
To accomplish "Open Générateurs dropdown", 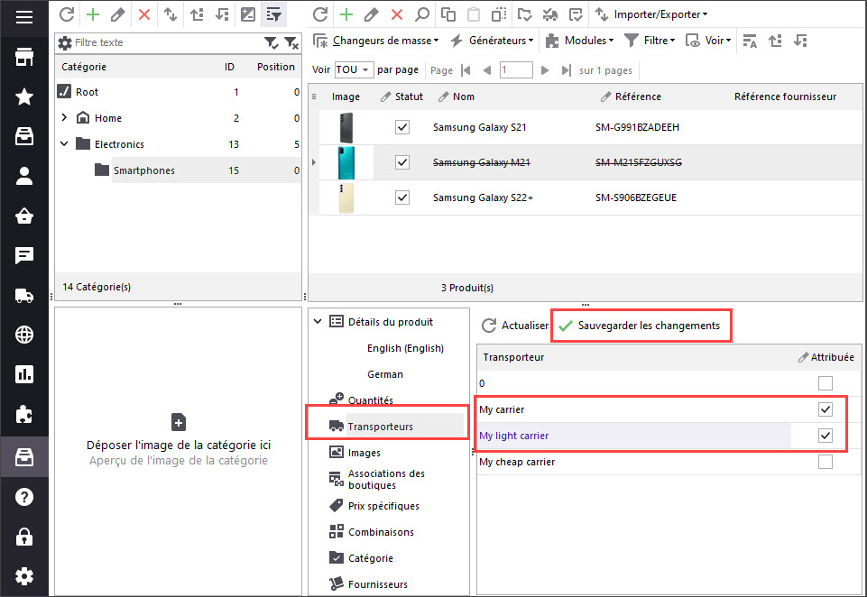I will [492, 41].
